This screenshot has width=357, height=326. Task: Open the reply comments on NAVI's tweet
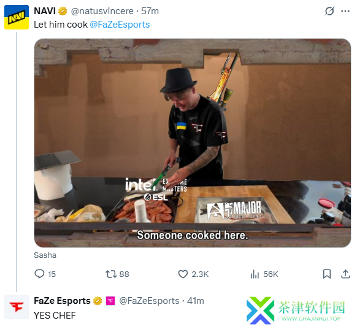tap(45, 274)
